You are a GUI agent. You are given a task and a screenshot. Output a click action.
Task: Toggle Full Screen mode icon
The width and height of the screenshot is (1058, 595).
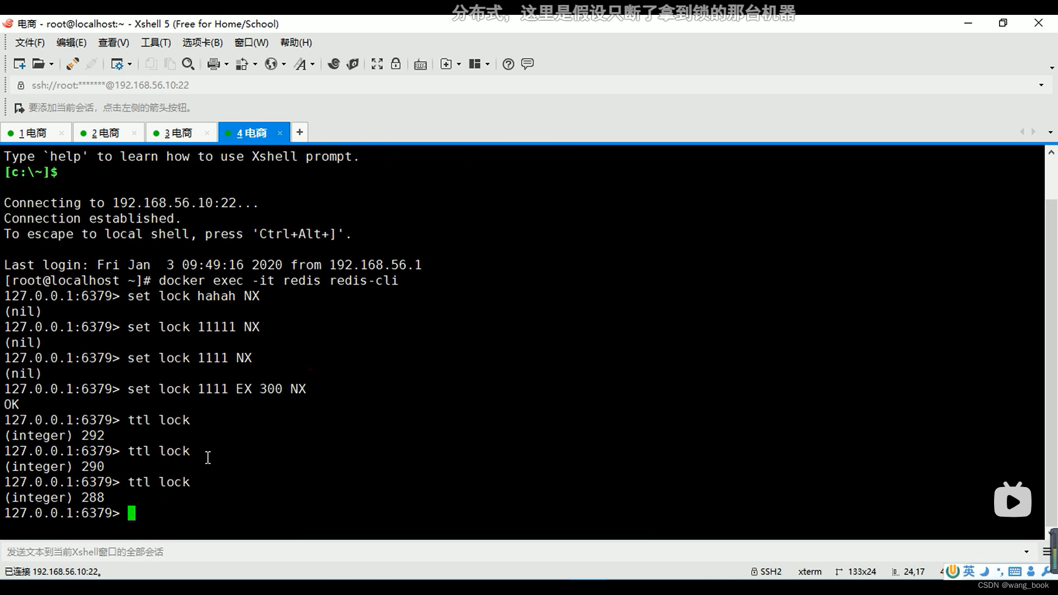(x=377, y=64)
